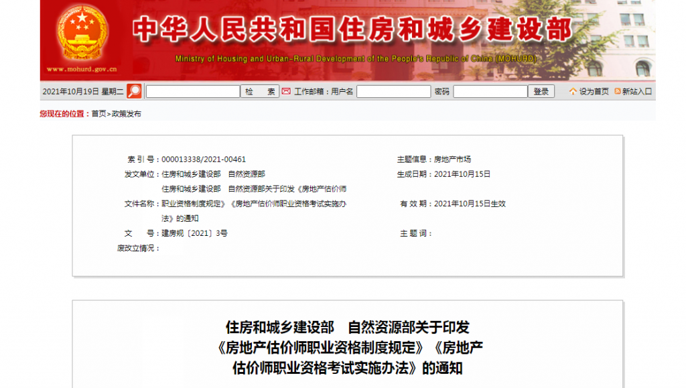Click the www.mohurd.gov.cn address in banner
This screenshot has width=686, height=388.
tap(82, 69)
